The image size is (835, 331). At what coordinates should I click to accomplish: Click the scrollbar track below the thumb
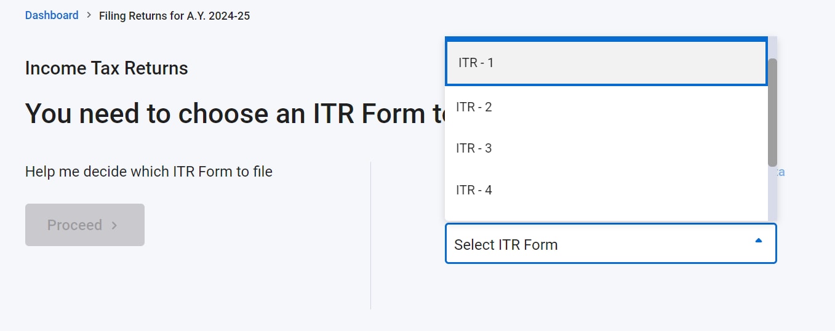pyautogui.click(x=772, y=194)
